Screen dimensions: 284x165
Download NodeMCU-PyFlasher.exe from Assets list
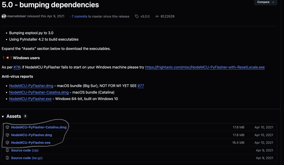tap(31, 143)
